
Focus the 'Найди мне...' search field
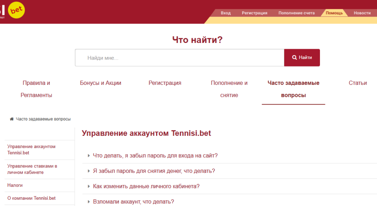(x=180, y=58)
